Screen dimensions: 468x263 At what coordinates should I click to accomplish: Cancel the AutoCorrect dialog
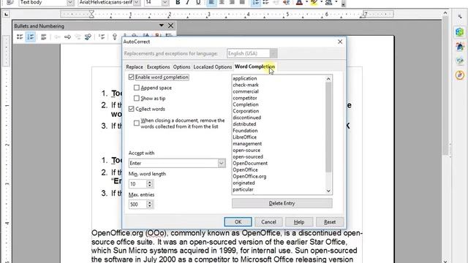[268, 222]
